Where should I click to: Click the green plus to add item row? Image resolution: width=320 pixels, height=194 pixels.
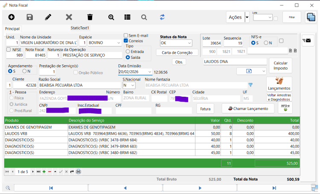44,171
